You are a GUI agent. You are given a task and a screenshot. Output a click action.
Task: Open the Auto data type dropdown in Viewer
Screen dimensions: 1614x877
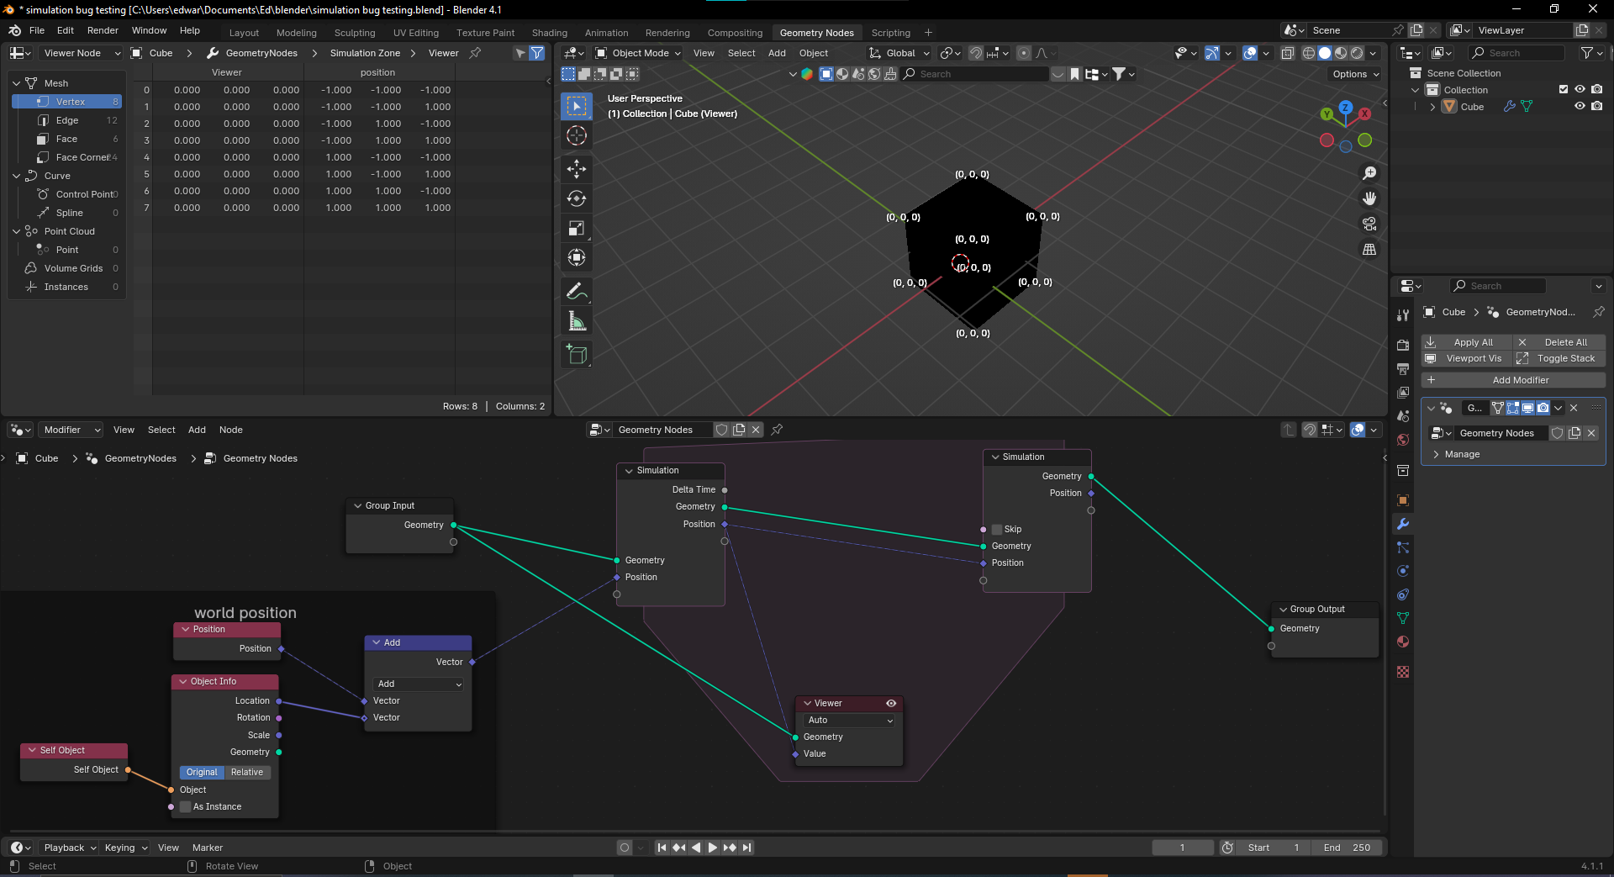coord(849,721)
